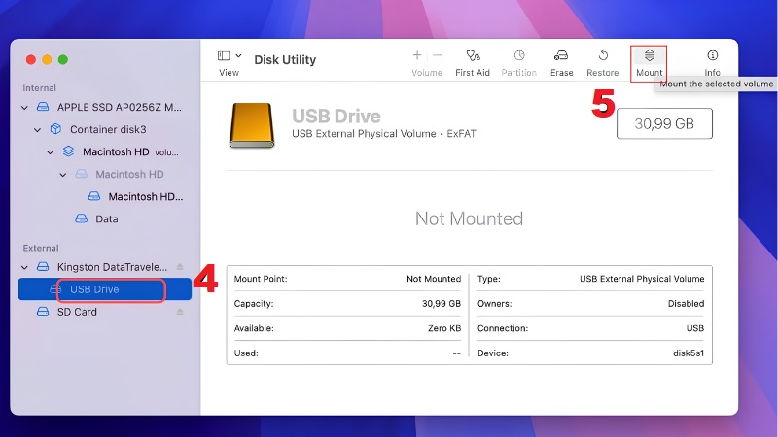Click the Data volume drive icon
778x437 pixels.
[81, 218]
